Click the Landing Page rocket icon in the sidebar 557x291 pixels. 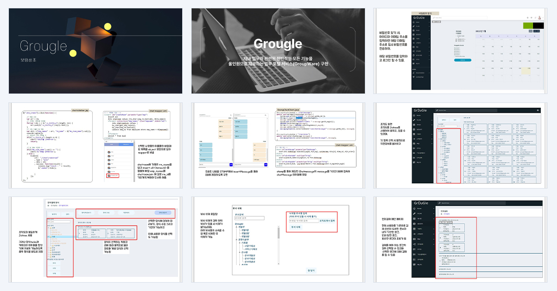pyautogui.click(x=414, y=77)
